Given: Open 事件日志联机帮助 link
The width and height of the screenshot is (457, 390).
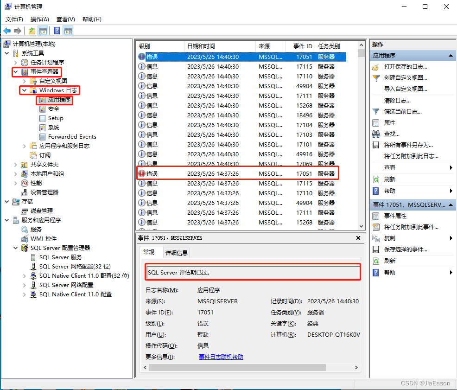Looking at the screenshot, I should pos(221,357).
